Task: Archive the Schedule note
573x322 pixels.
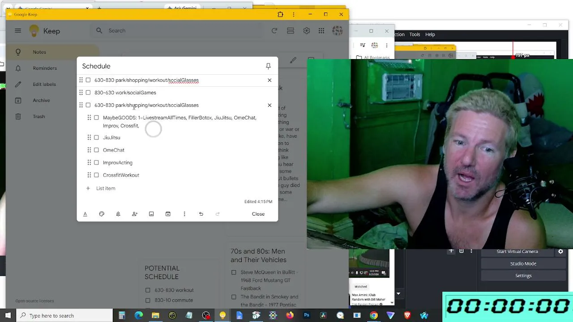Action: pyautogui.click(x=168, y=214)
